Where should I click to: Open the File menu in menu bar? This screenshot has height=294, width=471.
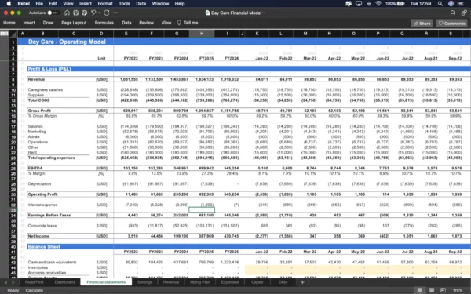coord(39,4)
